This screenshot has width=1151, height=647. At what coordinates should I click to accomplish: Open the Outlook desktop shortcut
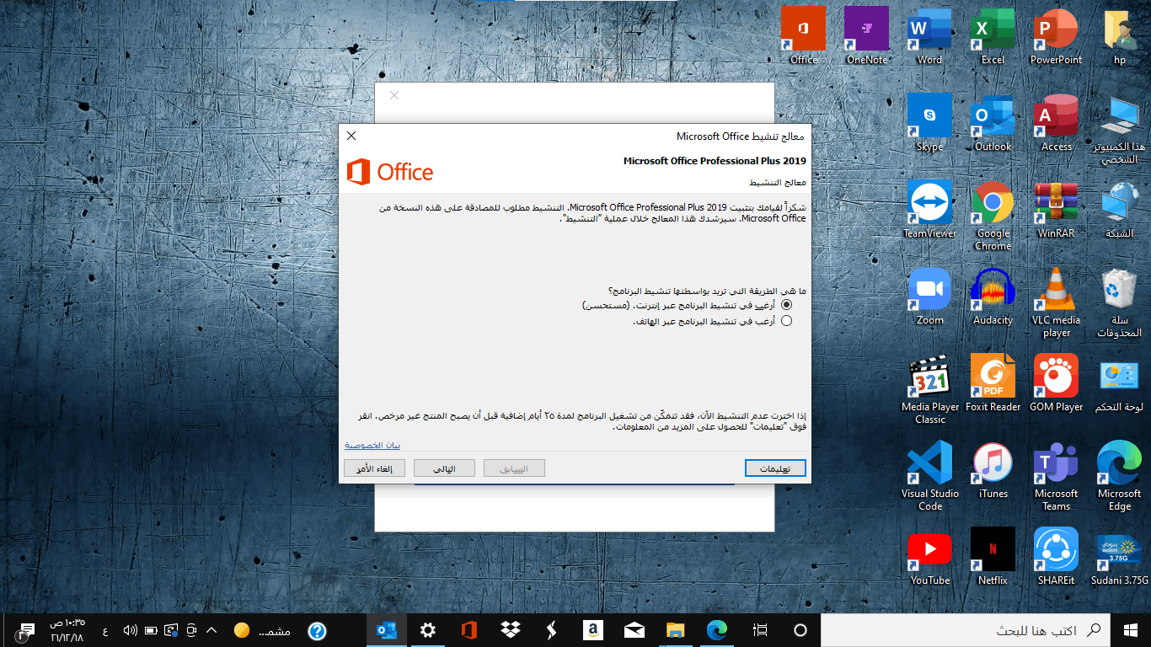click(993, 123)
